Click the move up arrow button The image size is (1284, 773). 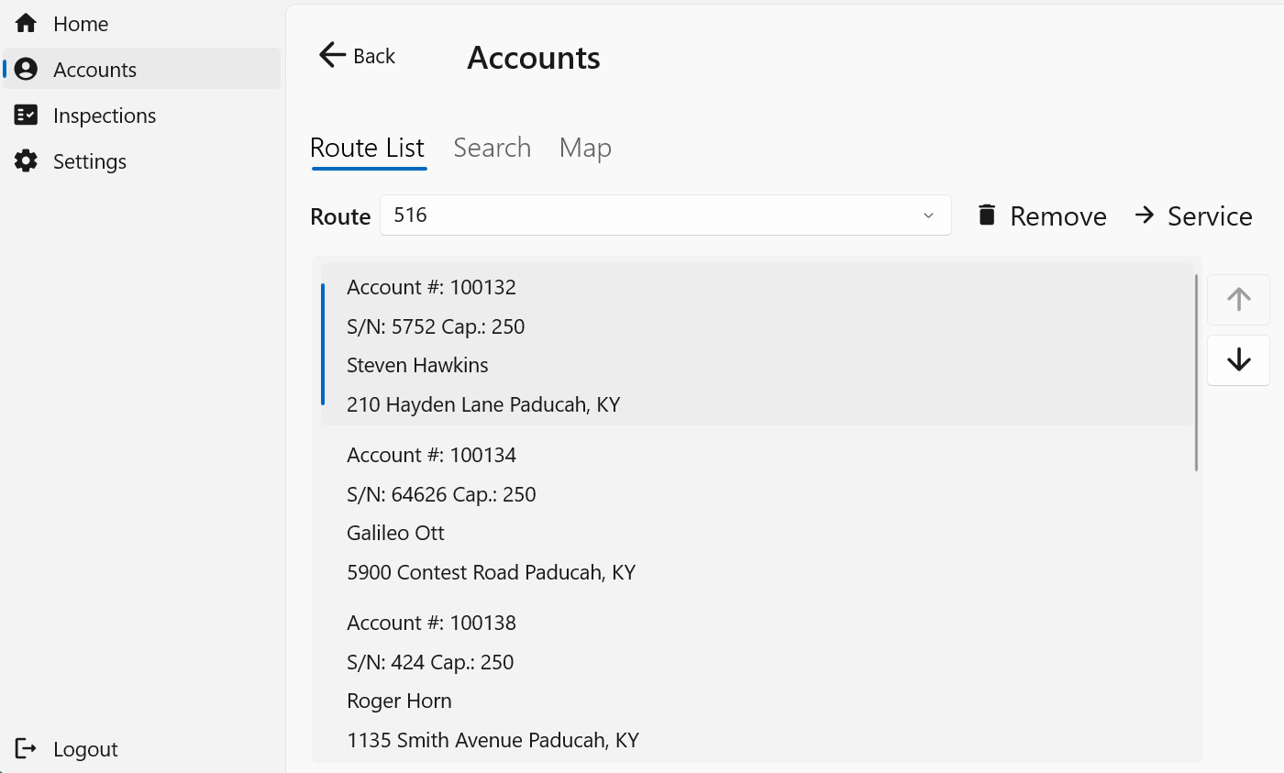click(1238, 300)
